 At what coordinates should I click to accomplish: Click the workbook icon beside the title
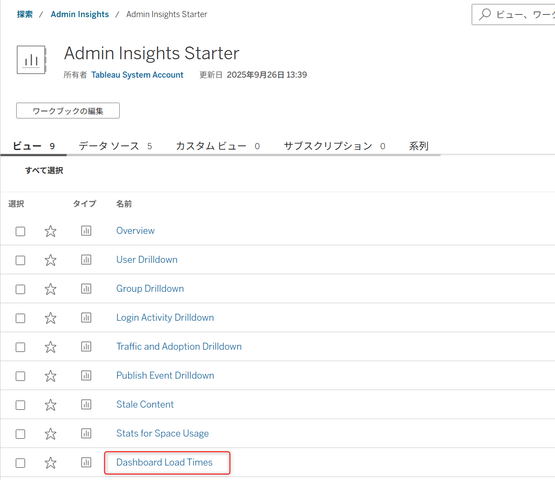click(32, 60)
